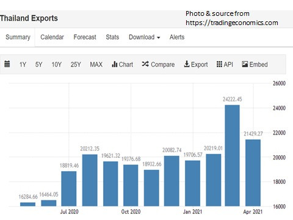Click the bar chart icon beside Chart
The height and width of the screenshot is (220, 293).
tap(115, 64)
